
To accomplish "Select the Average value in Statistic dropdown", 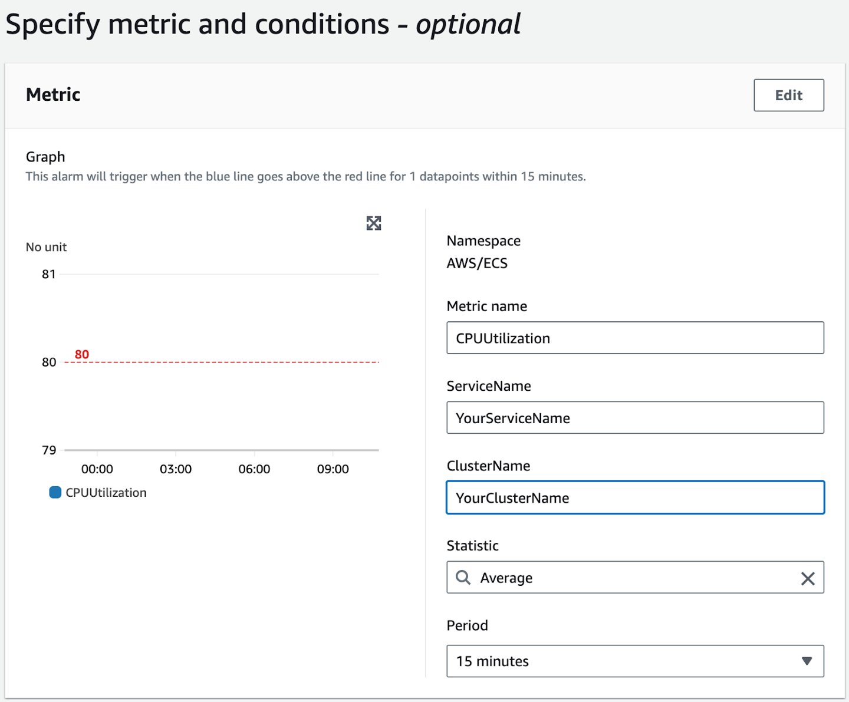I will (505, 578).
